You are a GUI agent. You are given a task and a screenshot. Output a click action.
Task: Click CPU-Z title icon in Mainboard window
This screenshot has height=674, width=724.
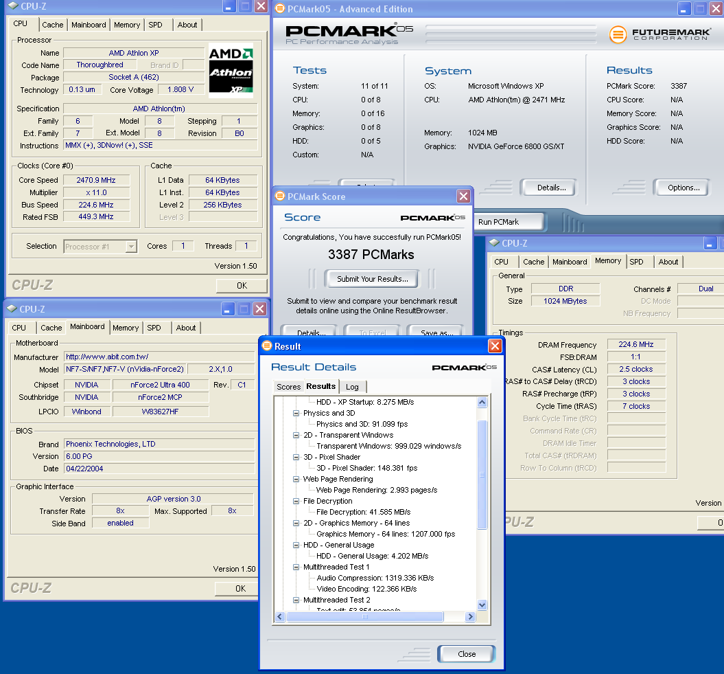(12, 308)
